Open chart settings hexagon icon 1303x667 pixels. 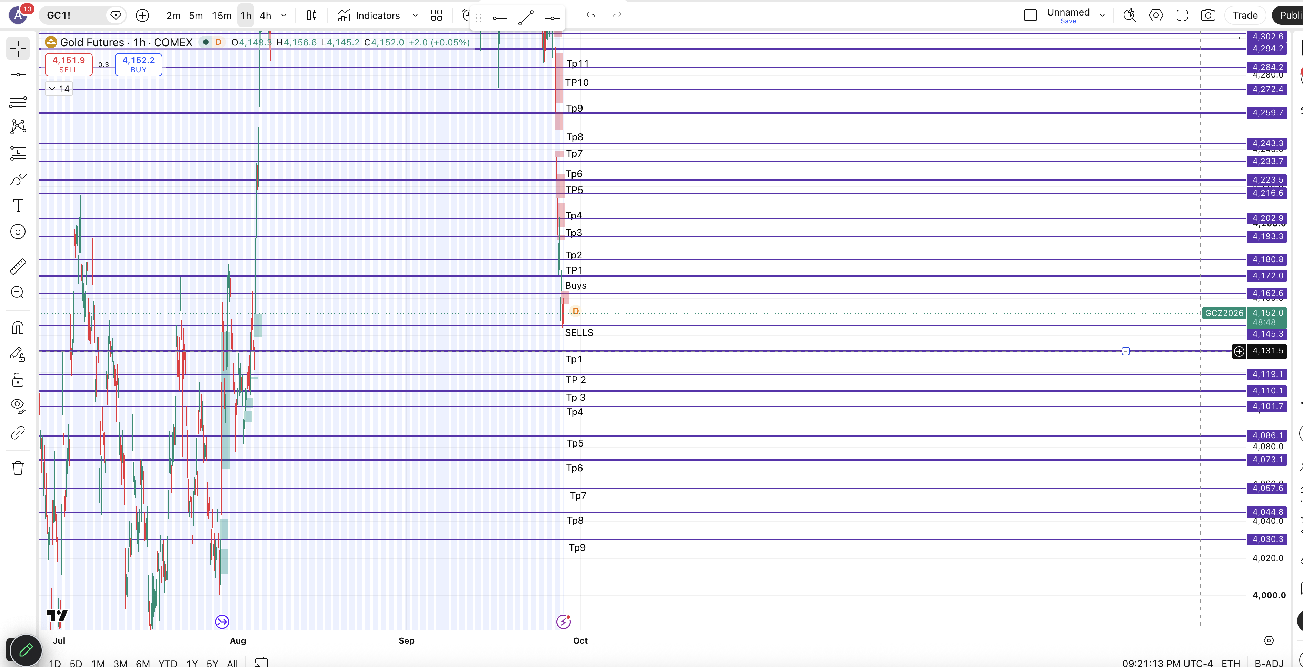(x=1156, y=15)
